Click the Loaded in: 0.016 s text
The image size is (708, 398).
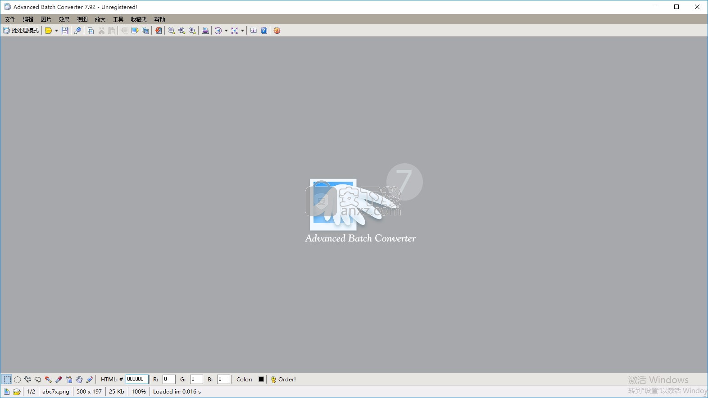pos(177,392)
